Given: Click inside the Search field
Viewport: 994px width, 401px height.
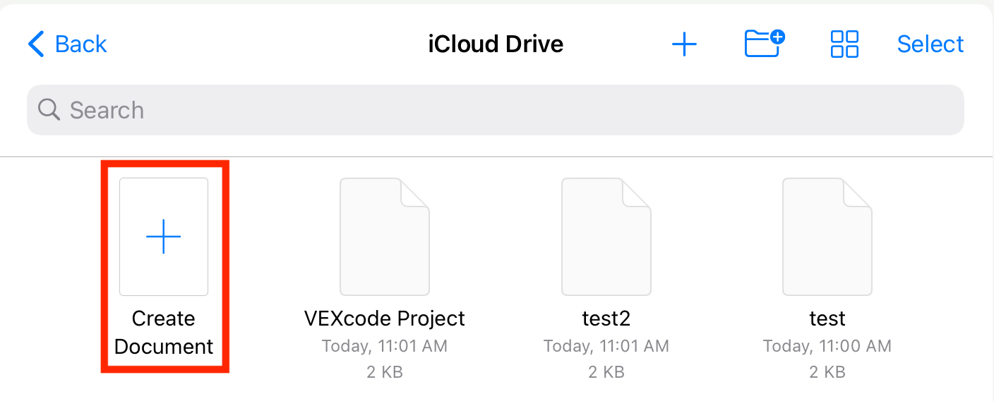Looking at the screenshot, I should [496, 110].
